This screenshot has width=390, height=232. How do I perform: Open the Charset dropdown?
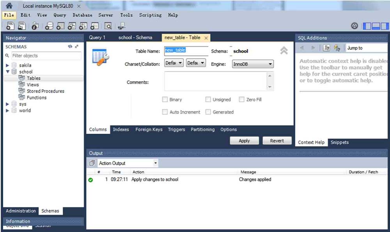174,63
